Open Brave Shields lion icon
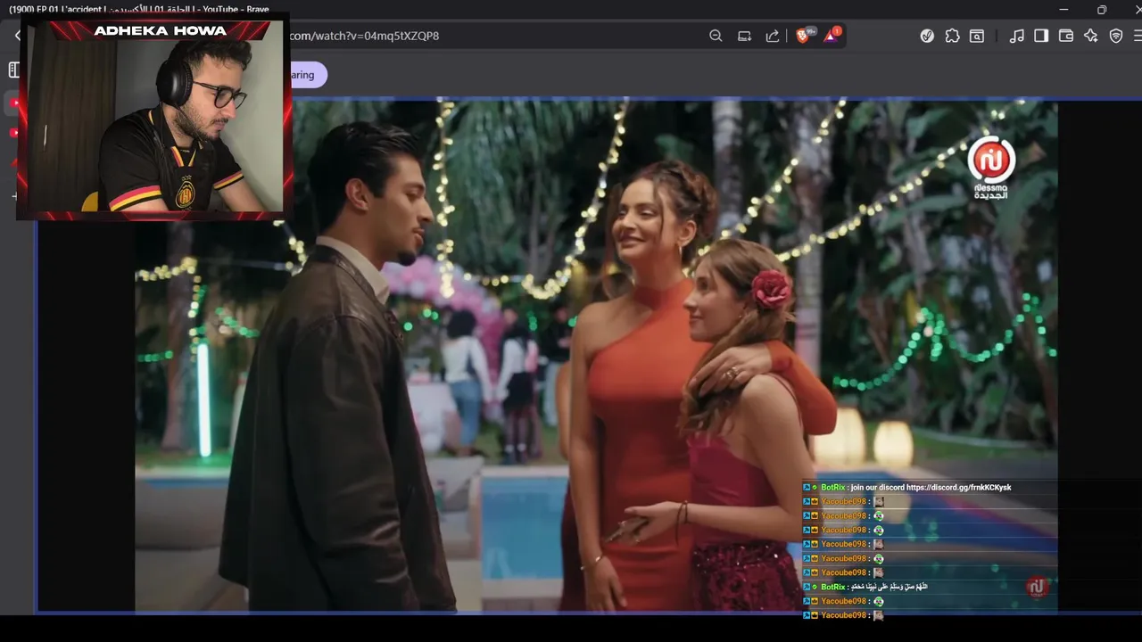This screenshot has width=1142, height=642. coord(804,36)
